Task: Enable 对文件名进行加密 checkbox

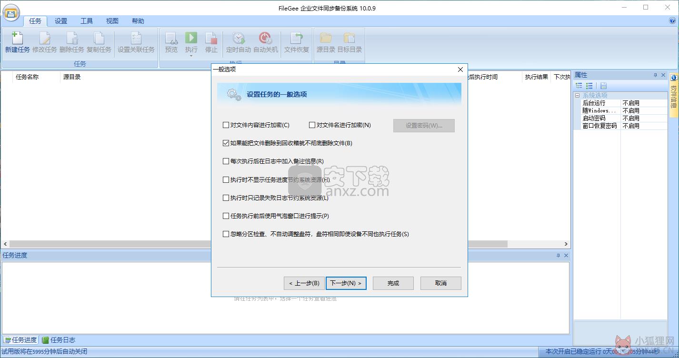Action: click(x=312, y=125)
